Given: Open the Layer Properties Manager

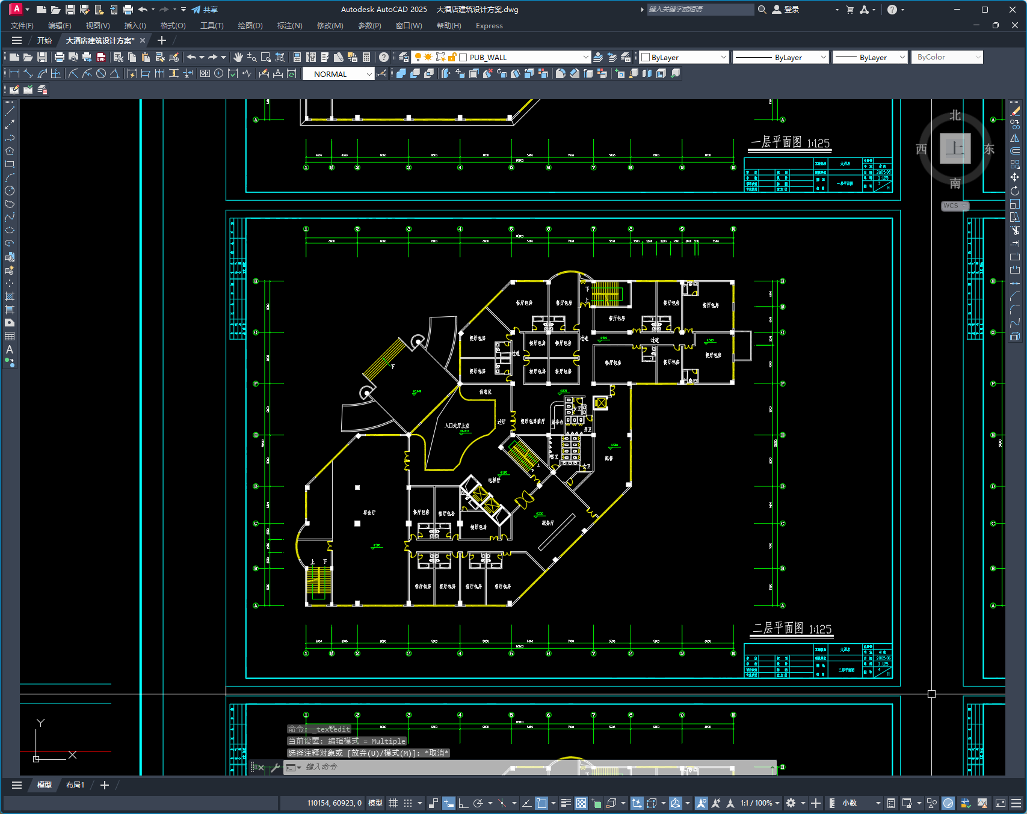Looking at the screenshot, I should tap(404, 57).
